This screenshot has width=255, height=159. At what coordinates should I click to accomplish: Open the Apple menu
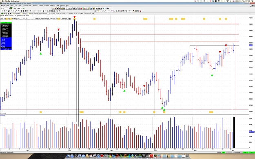[2, 1]
